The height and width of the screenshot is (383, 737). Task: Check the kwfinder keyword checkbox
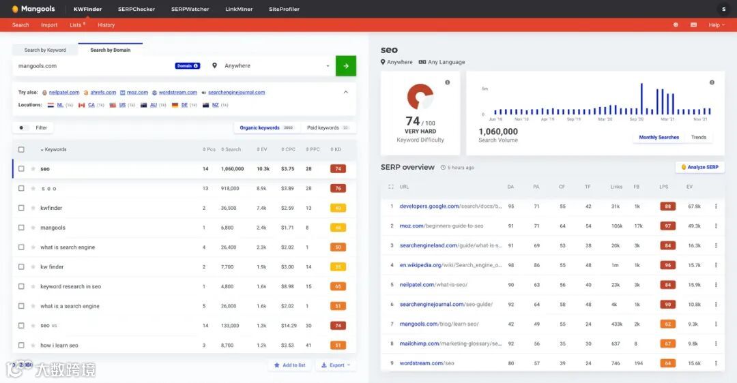pos(21,208)
